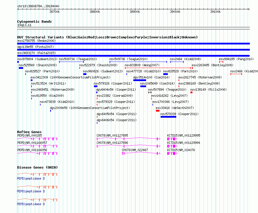Viewport: 258px width, 213px height.
Task: Open dgv6404n54 (Cooper2011) variant label
Action: (116, 90)
